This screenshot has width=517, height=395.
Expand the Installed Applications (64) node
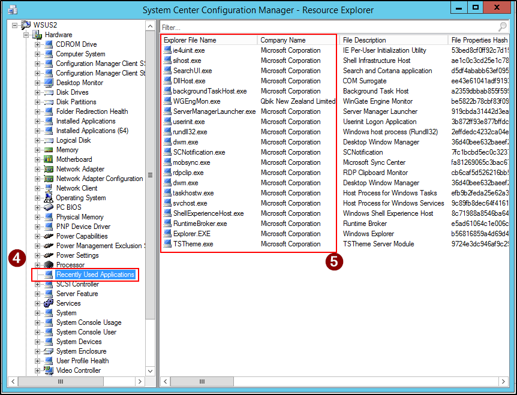pyautogui.click(x=37, y=131)
